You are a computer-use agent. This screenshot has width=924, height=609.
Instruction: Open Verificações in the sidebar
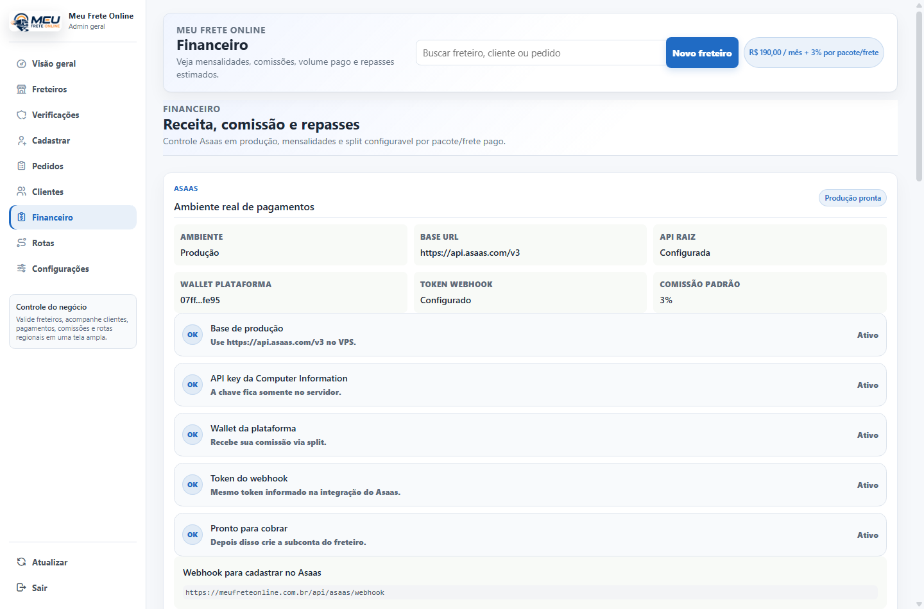point(73,115)
